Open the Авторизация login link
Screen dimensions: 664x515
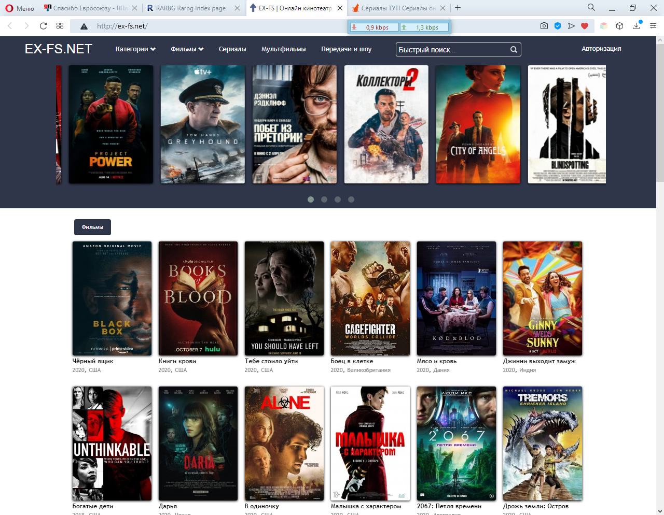[601, 48]
